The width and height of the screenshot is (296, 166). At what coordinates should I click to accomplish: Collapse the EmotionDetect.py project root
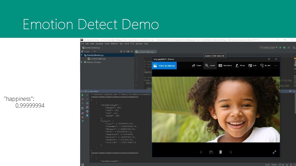click(x=82, y=55)
